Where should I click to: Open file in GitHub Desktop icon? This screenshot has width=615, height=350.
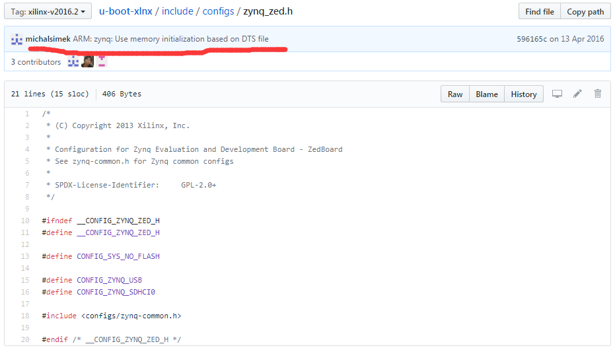(557, 94)
